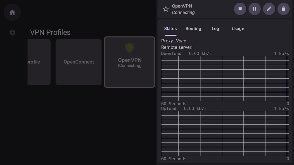The width and height of the screenshot is (294, 165).
Task: Toggle favorite star for OpenVPN profile
Action: pyautogui.click(x=166, y=9)
